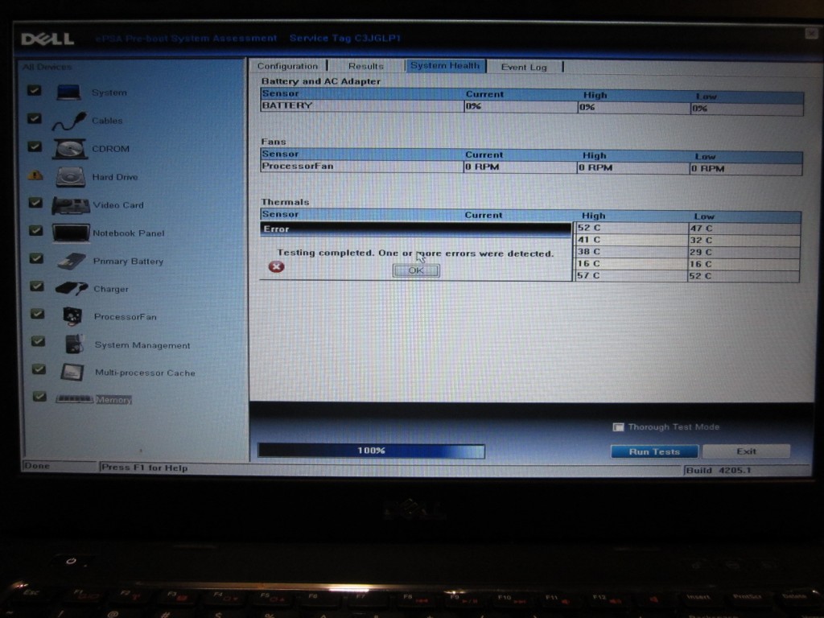Image resolution: width=824 pixels, height=618 pixels.
Task: Select the Multi-processor Cache chip icon
Action: [72, 372]
